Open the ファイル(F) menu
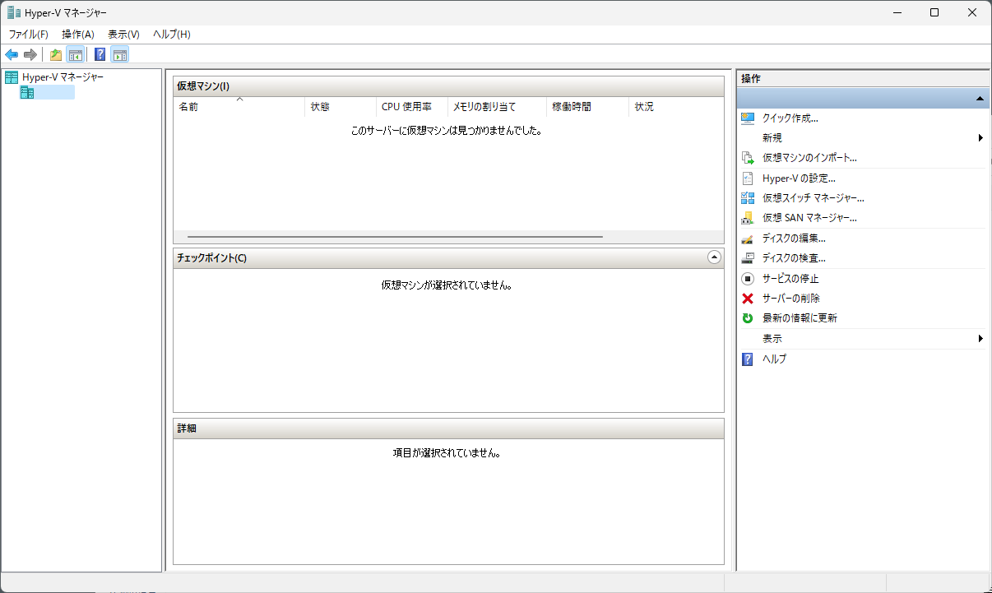 coord(28,34)
